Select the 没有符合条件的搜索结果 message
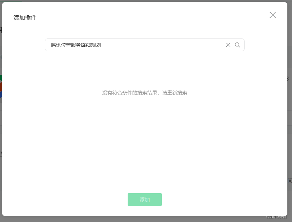This screenshot has width=292, height=222. click(145, 93)
